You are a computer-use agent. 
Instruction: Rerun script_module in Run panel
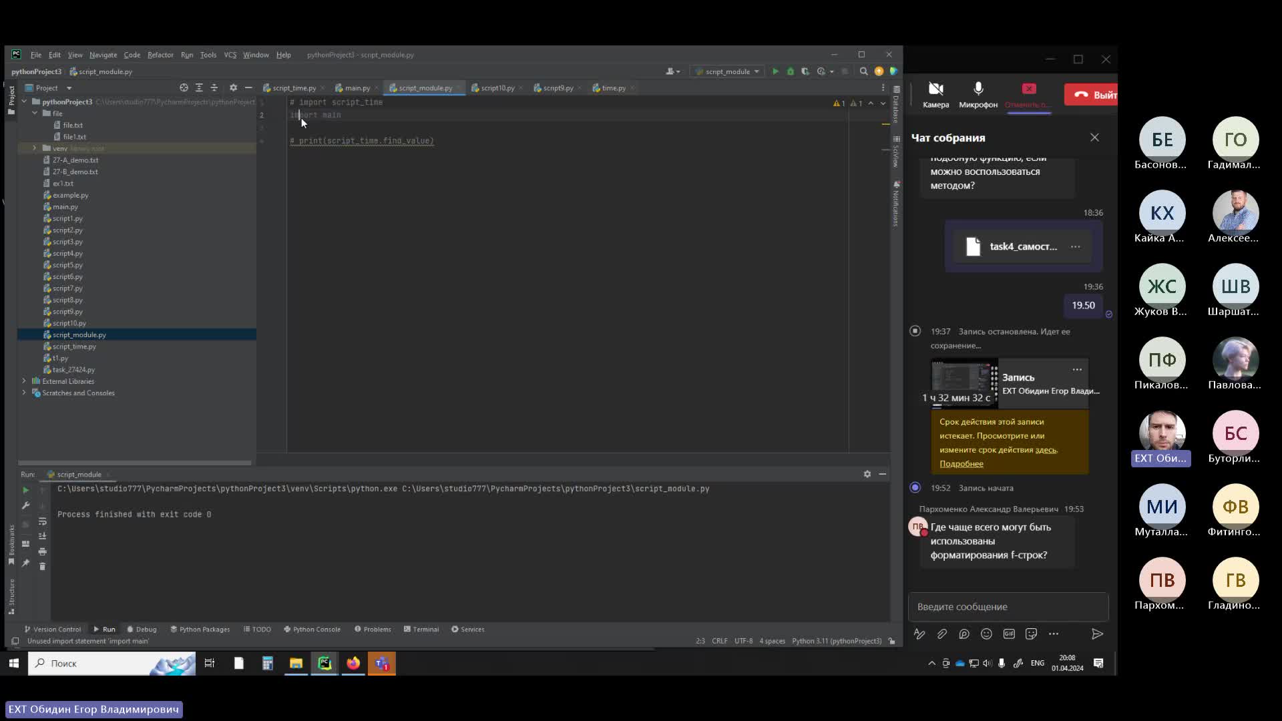tap(26, 490)
